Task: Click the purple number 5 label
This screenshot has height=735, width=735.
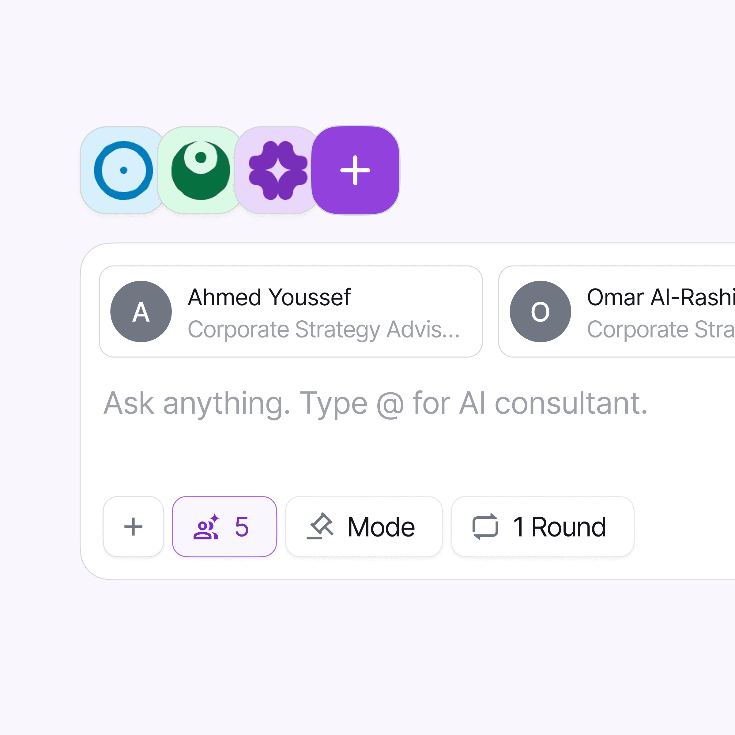Action: pos(242,527)
